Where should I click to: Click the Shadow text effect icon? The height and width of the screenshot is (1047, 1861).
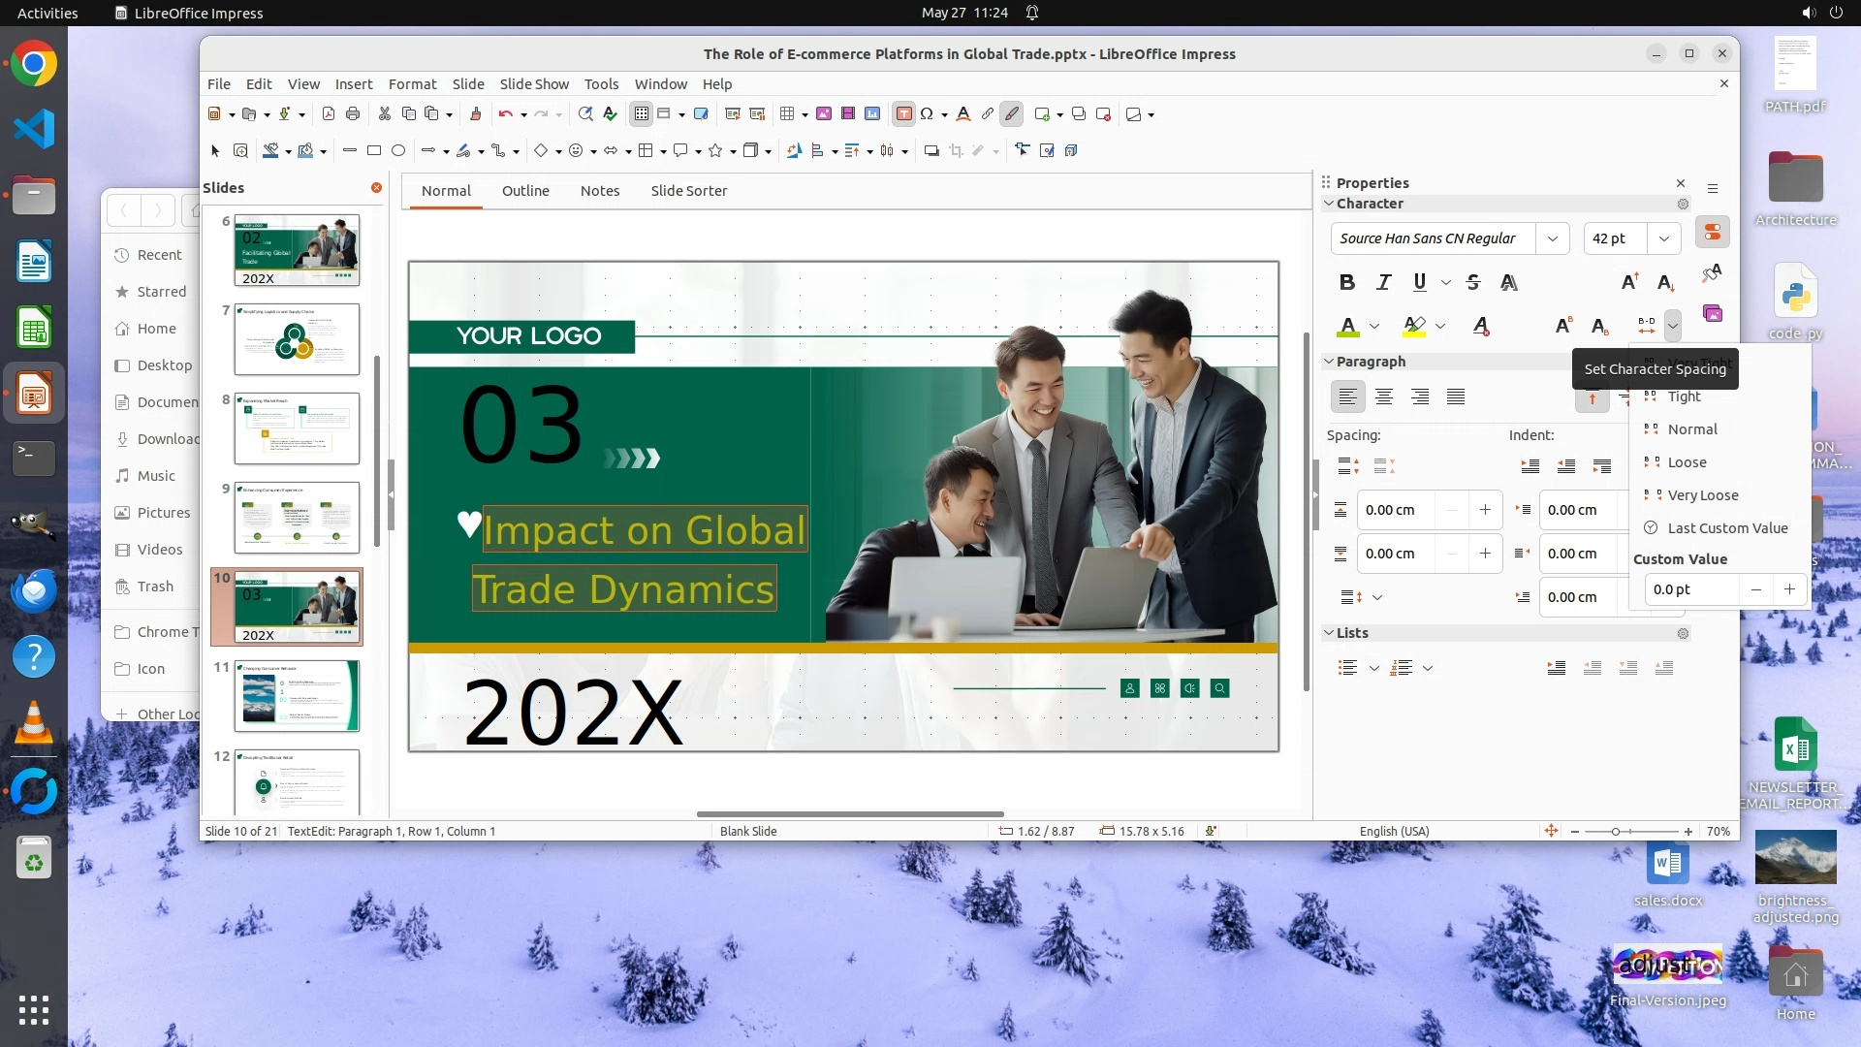(1508, 282)
